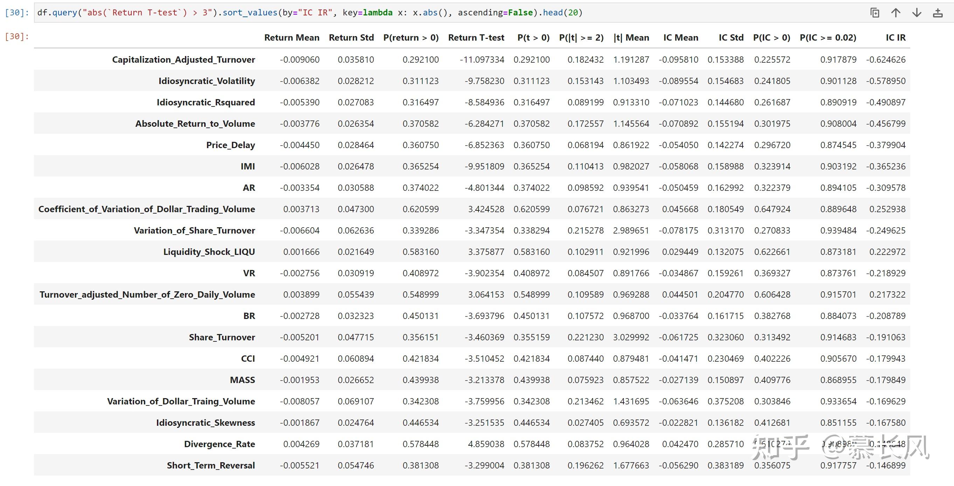Select the Short_Term_Reversal row label
Viewport: 954px width, 486px height.
[x=211, y=466]
